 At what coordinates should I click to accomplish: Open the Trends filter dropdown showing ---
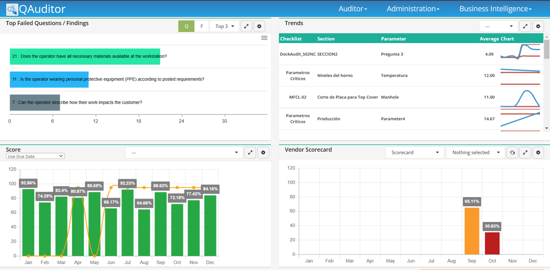point(498,26)
